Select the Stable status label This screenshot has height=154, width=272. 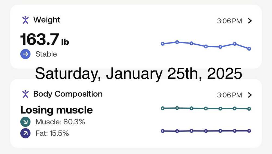pyautogui.click(x=46, y=54)
